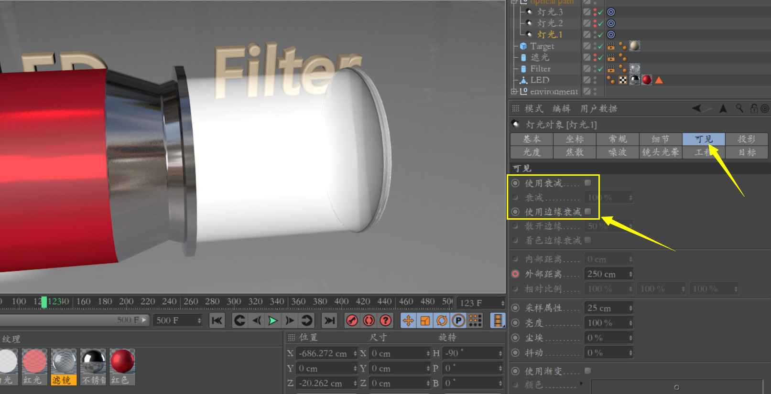Go to the end of the animation
This screenshot has width=771, height=394.
(x=329, y=320)
